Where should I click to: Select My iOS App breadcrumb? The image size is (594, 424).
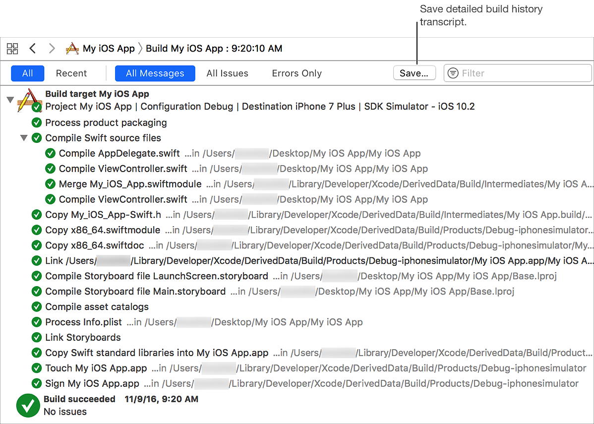click(x=109, y=49)
